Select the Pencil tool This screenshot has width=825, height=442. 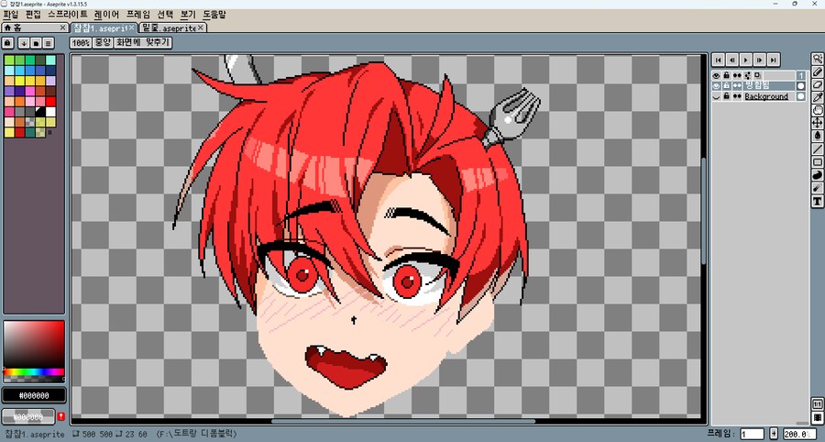pos(818,71)
